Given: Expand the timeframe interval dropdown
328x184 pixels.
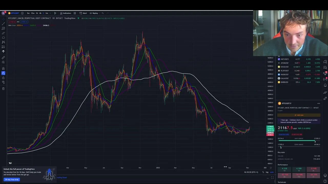Looking at the screenshot, I should pyautogui.click(x=50, y=13).
